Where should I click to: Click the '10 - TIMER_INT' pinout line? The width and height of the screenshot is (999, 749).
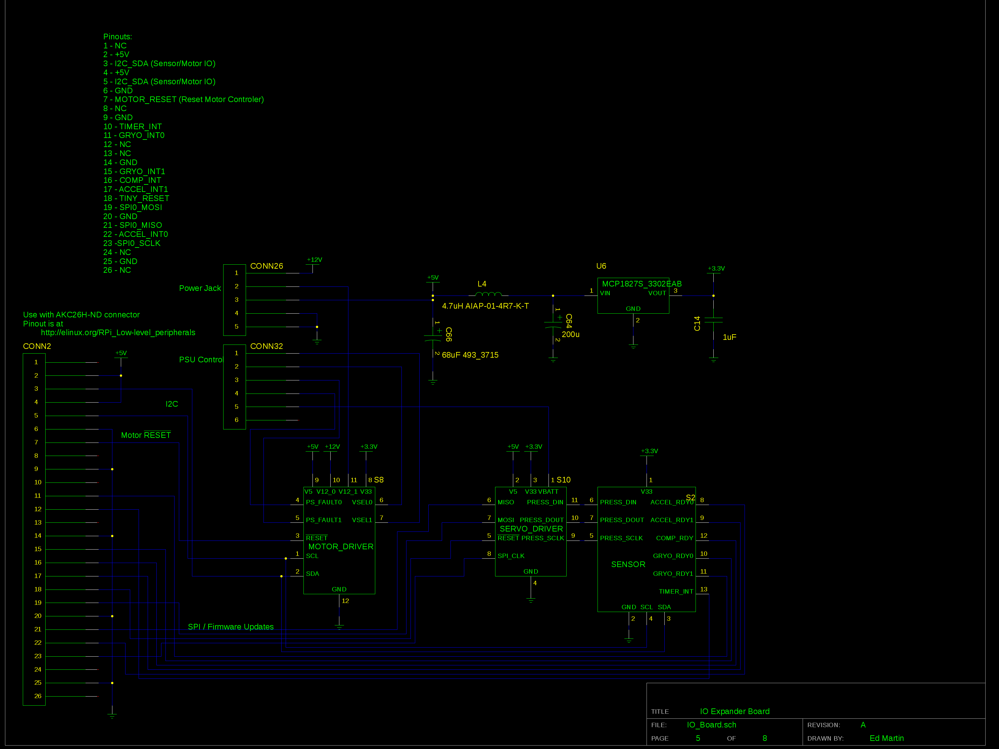pos(132,126)
